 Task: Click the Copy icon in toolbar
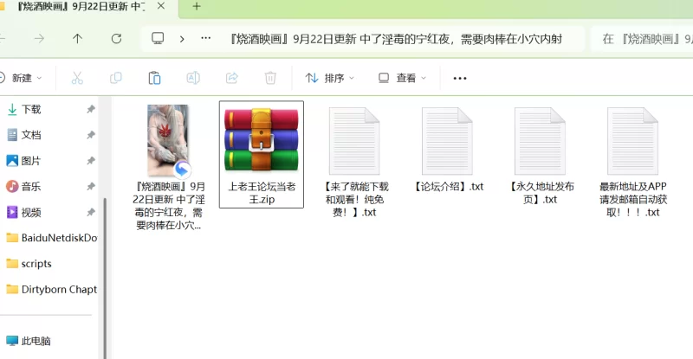click(115, 78)
